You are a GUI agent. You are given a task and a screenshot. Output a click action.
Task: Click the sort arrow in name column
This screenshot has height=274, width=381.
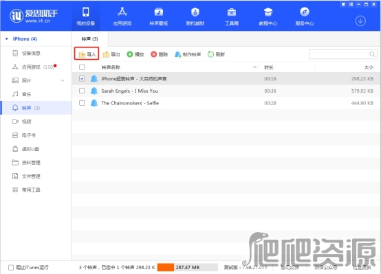coord(254,67)
